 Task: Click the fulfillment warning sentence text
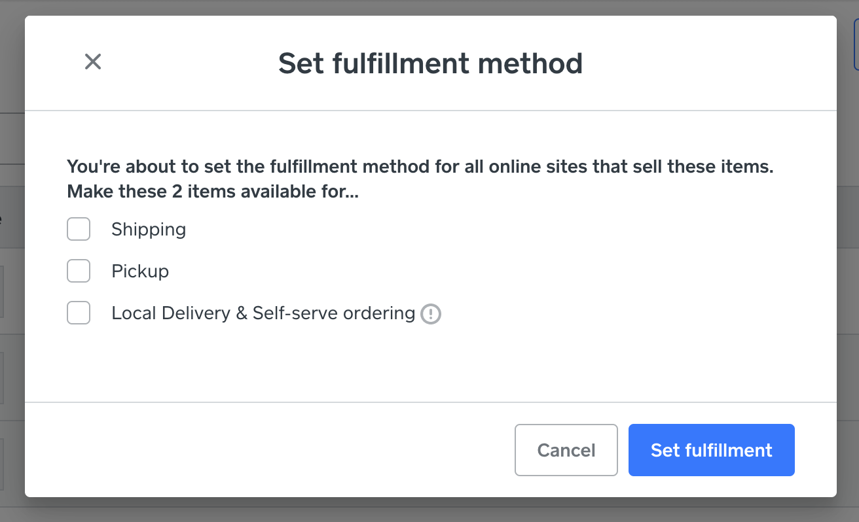pos(420,166)
